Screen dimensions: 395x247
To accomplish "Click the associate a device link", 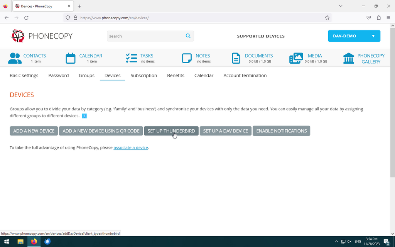I will point(130,147).
